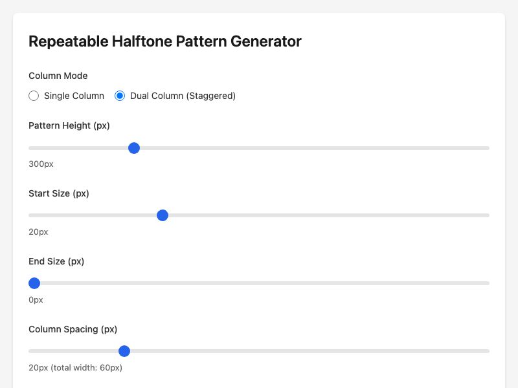The width and height of the screenshot is (518, 388).
Task: Click the End Size slider handle
Action: (34, 283)
